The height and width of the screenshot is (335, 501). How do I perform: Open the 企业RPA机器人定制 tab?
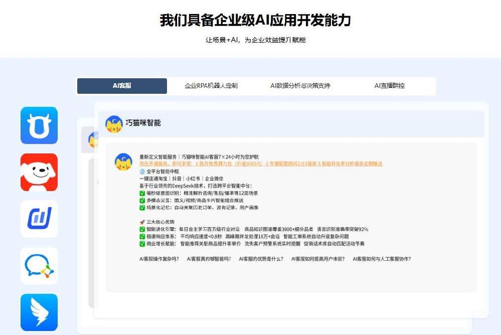211,86
